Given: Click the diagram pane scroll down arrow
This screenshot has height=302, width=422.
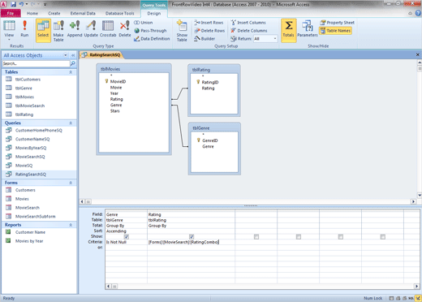Looking at the screenshot, I should click(x=420, y=195).
